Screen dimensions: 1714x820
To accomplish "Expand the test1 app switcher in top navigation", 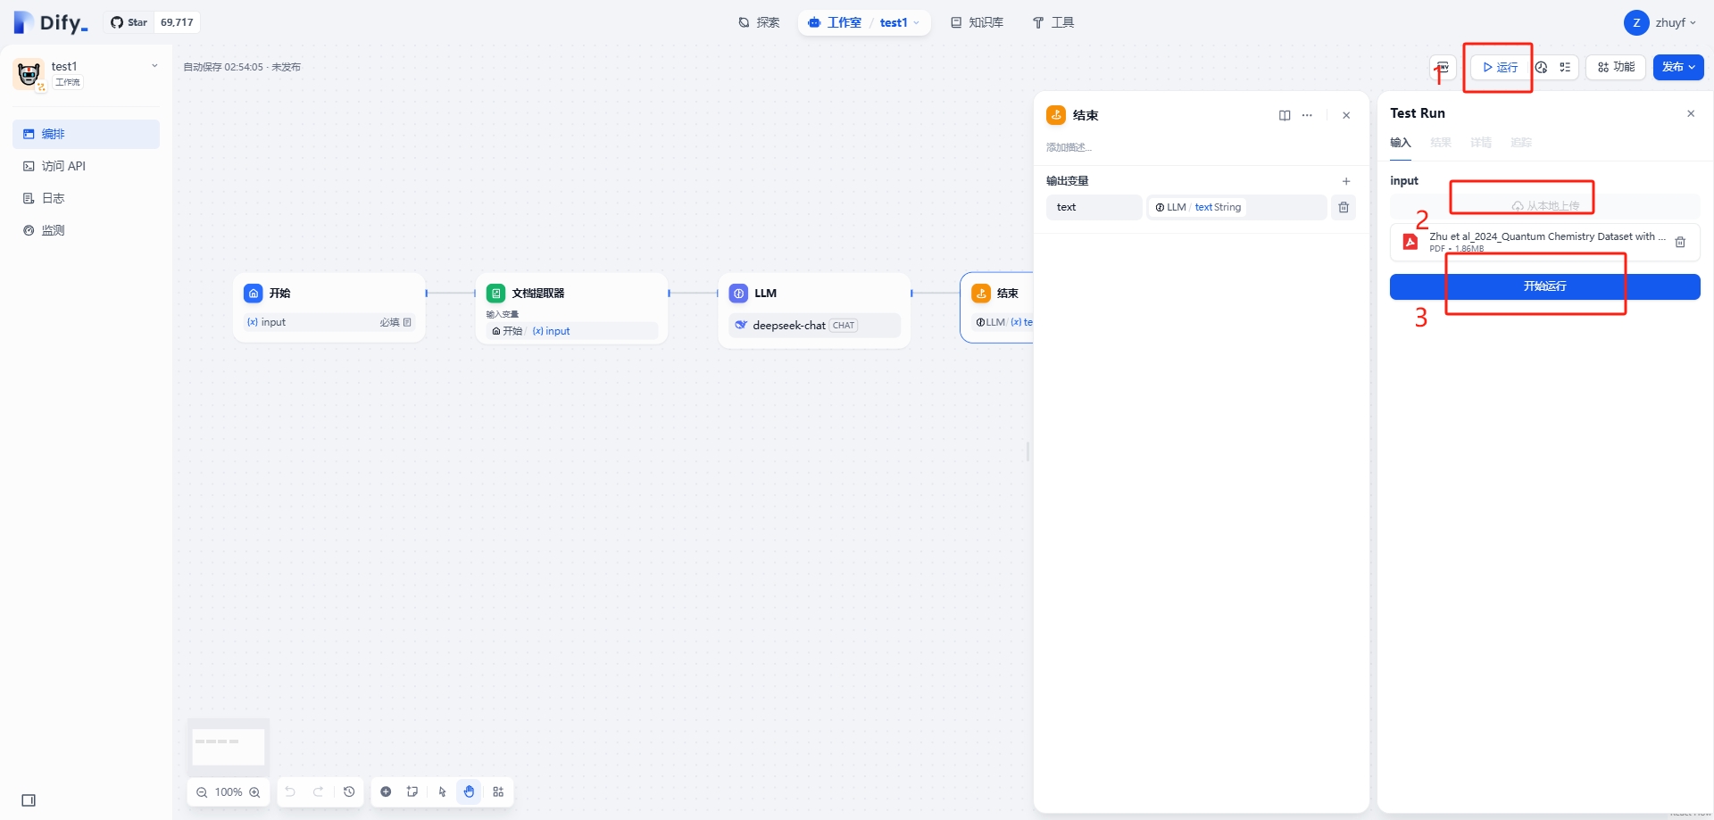I will [899, 22].
